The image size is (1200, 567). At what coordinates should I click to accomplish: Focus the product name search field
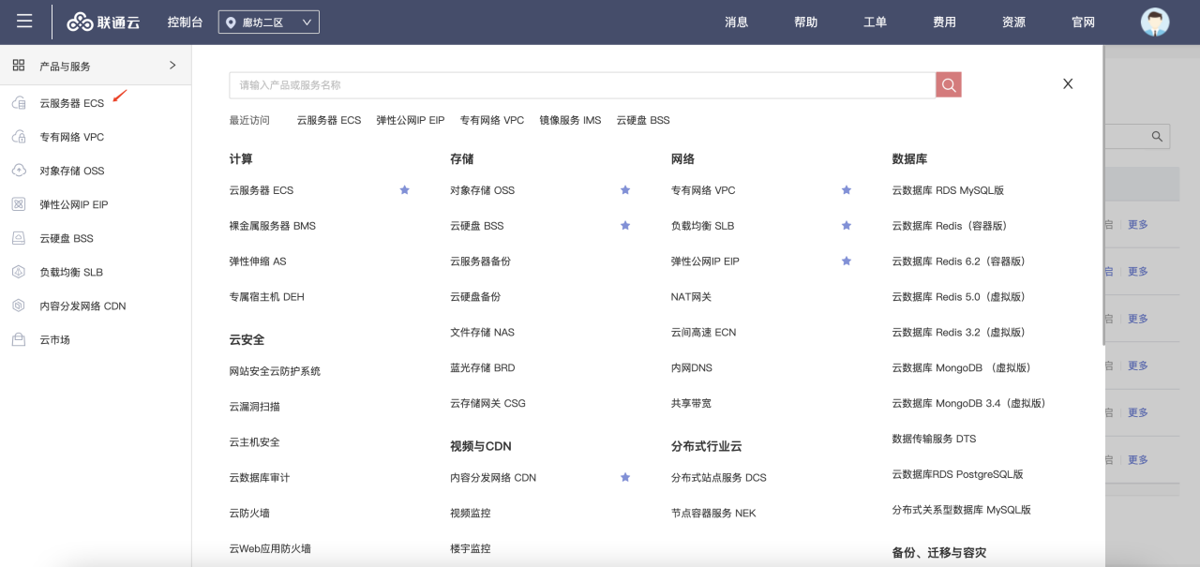pos(581,85)
